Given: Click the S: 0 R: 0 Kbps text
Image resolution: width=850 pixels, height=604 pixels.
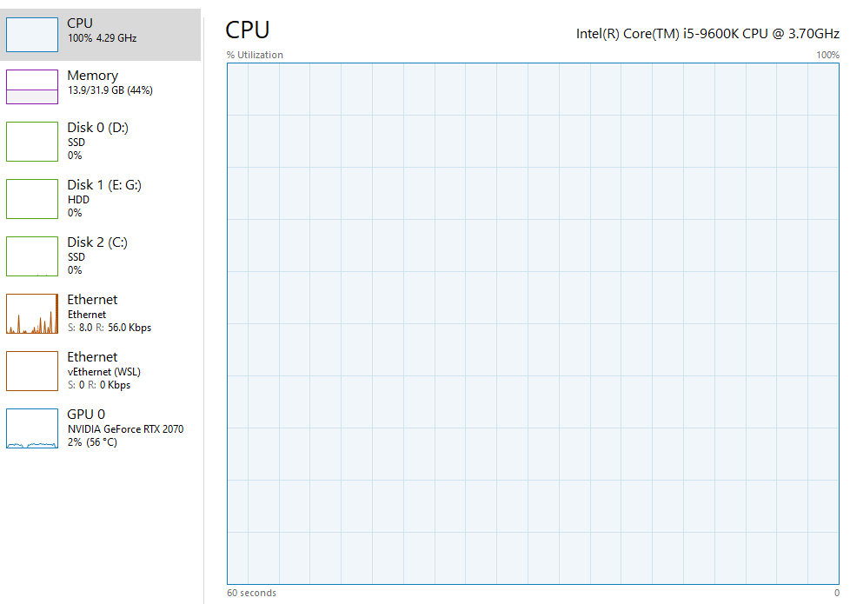Looking at the screenshot, I should tap(99, 385).
